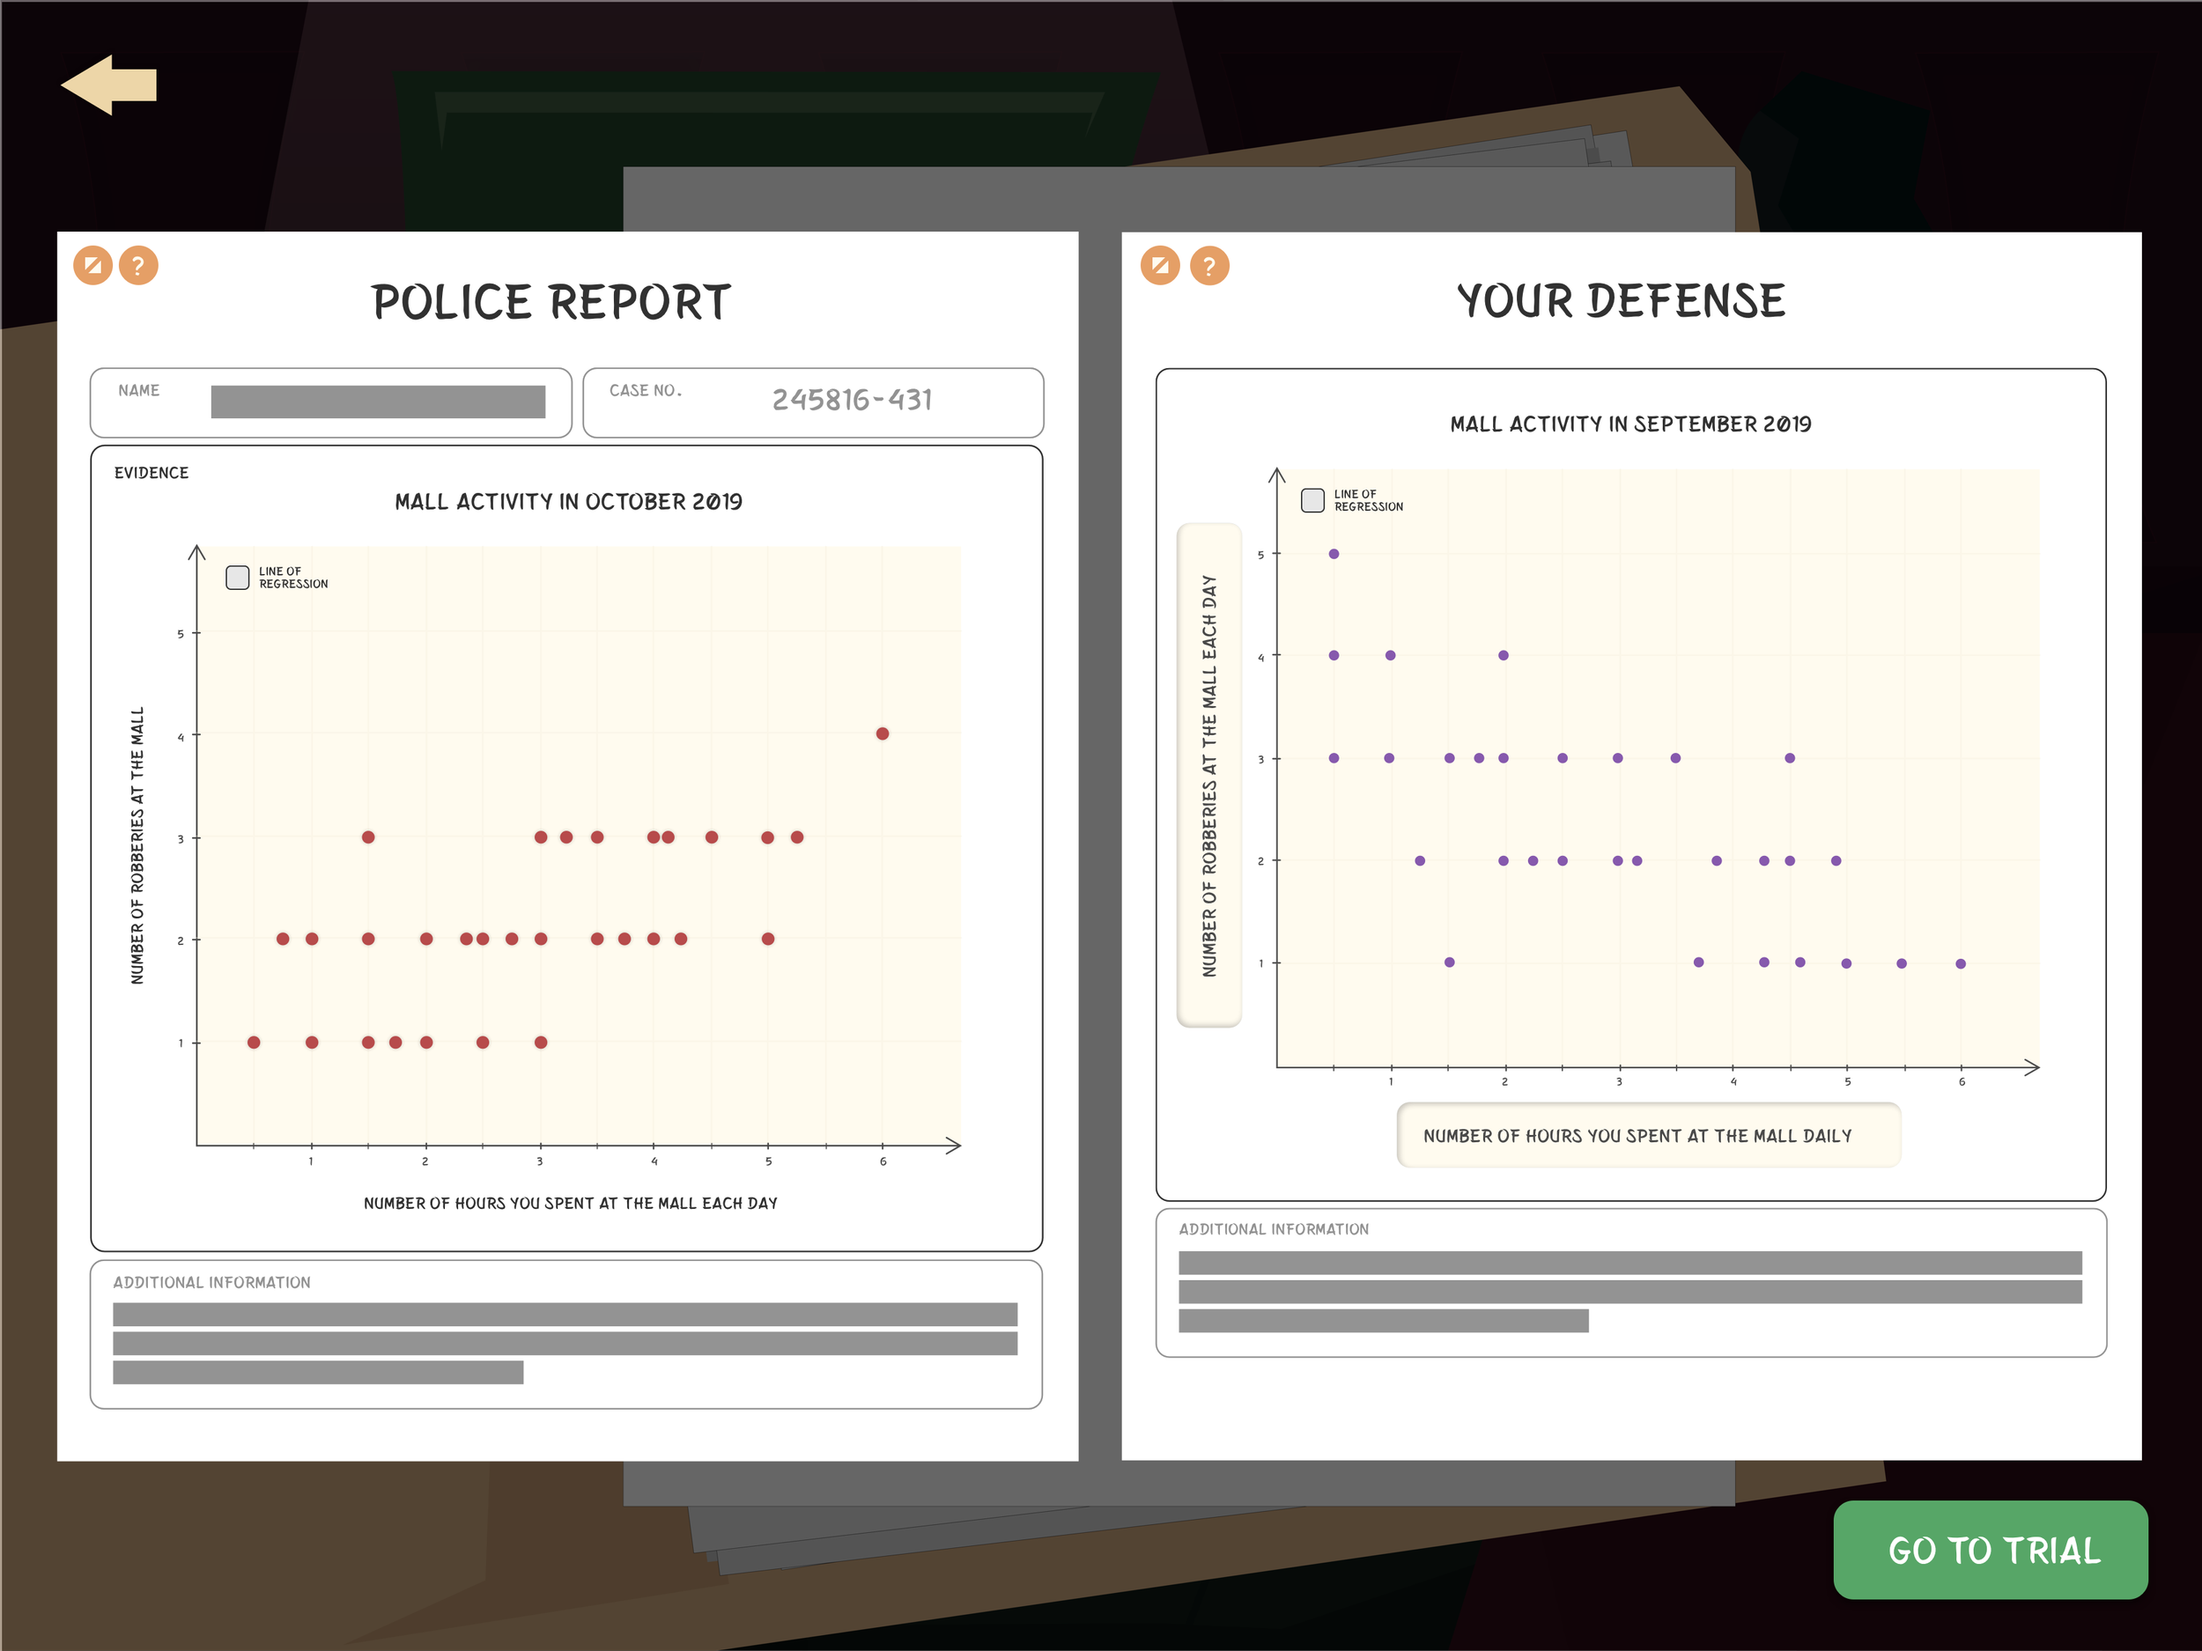This screenshot has width=2202, height=1651.
Task: Click the edit/display icon on the Police Report
Action: tap(93, 265)
